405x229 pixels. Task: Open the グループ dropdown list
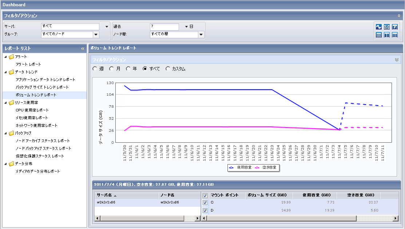point(96,35)
